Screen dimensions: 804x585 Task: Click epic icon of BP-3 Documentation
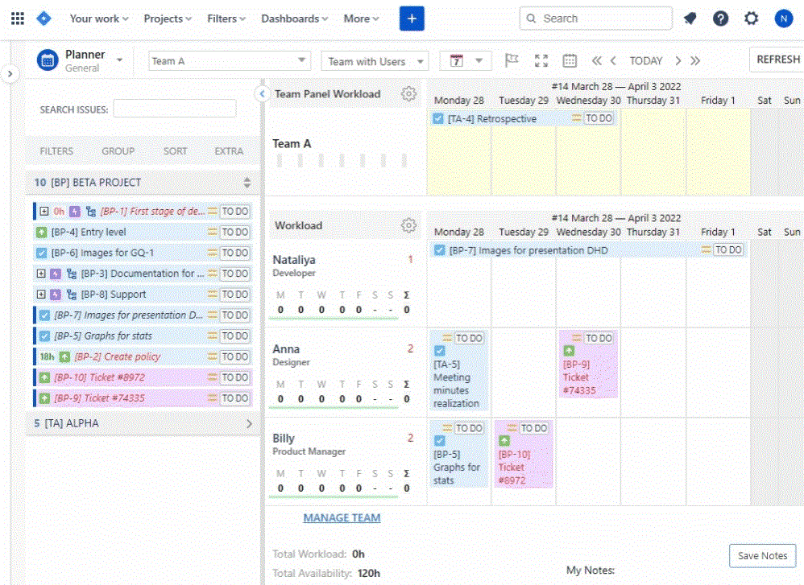coord(56,274)
